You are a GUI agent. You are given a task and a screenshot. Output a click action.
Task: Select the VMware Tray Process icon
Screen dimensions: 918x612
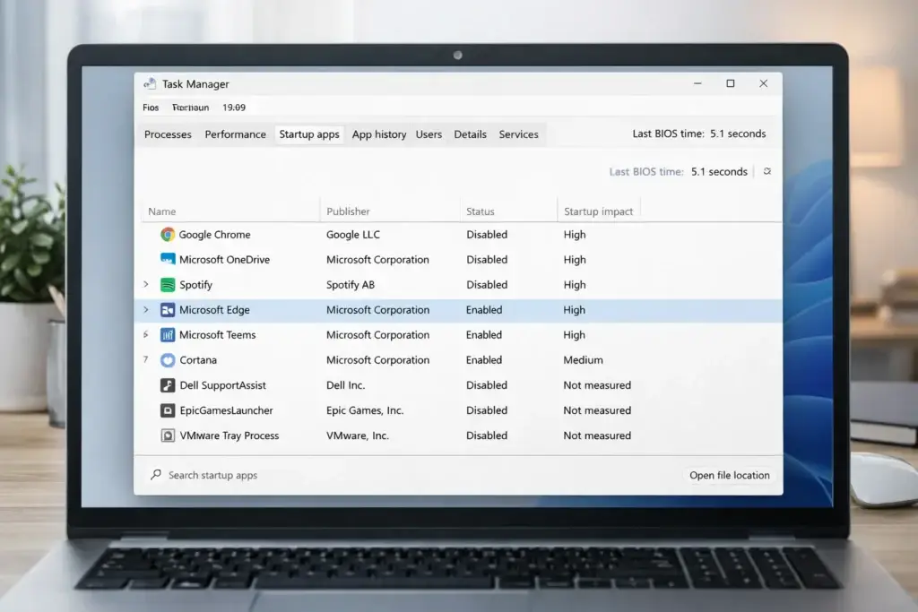click(167, 435)
